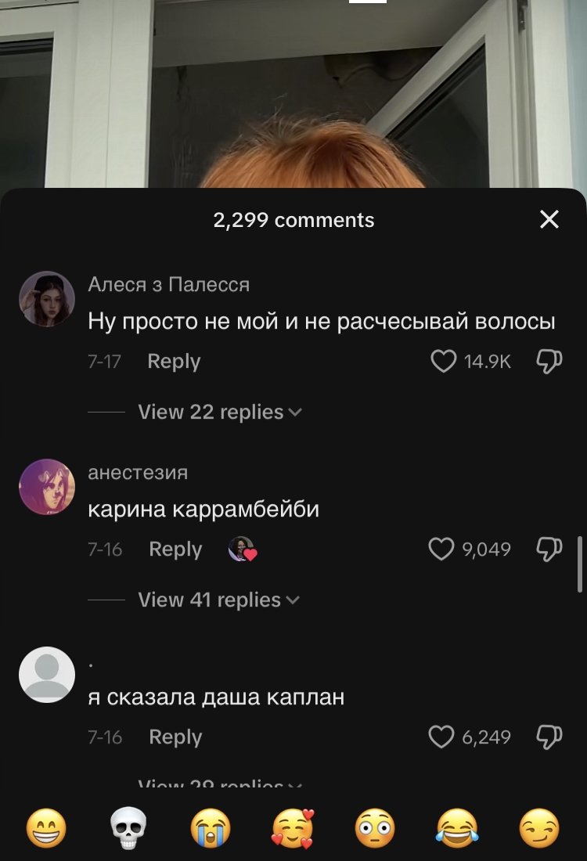Like the карина каррамбейби comment
This screenshot has height=861, width=587.
click(441, 549)
